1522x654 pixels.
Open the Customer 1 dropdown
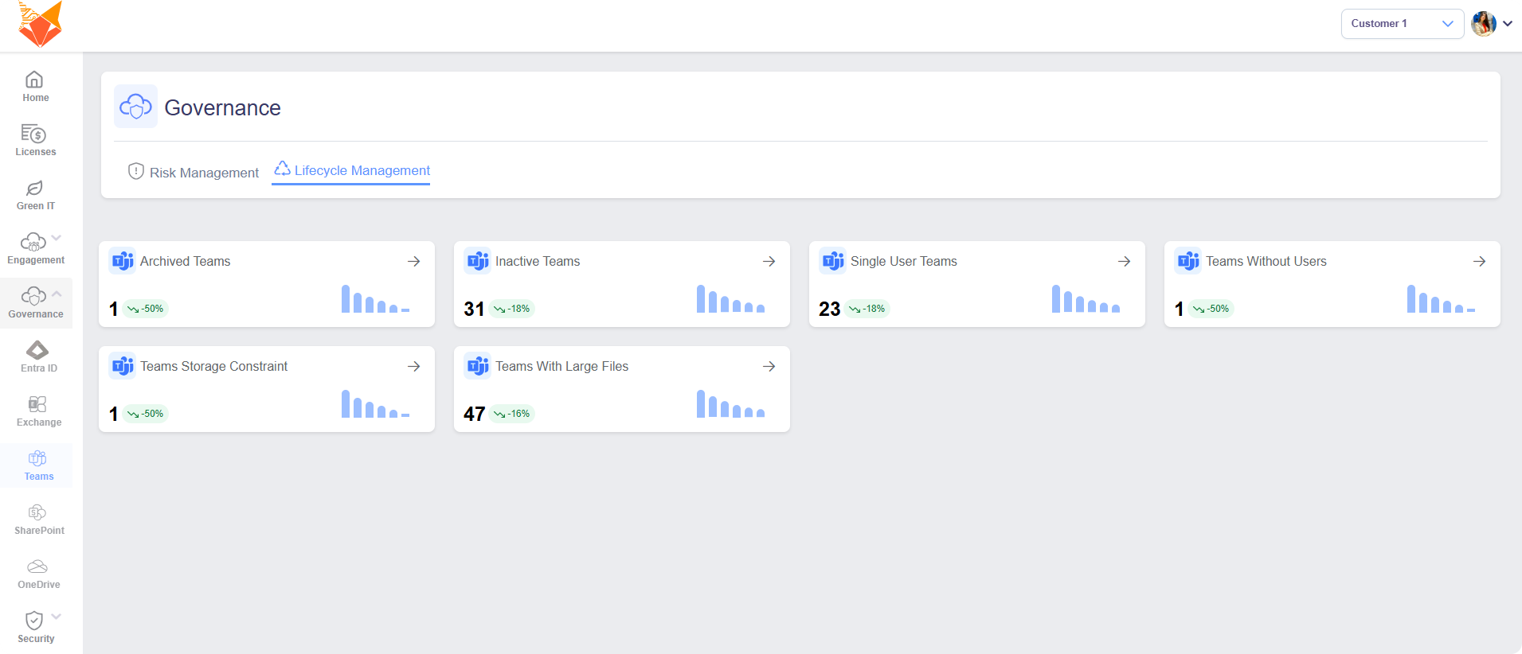(1401, 24)
